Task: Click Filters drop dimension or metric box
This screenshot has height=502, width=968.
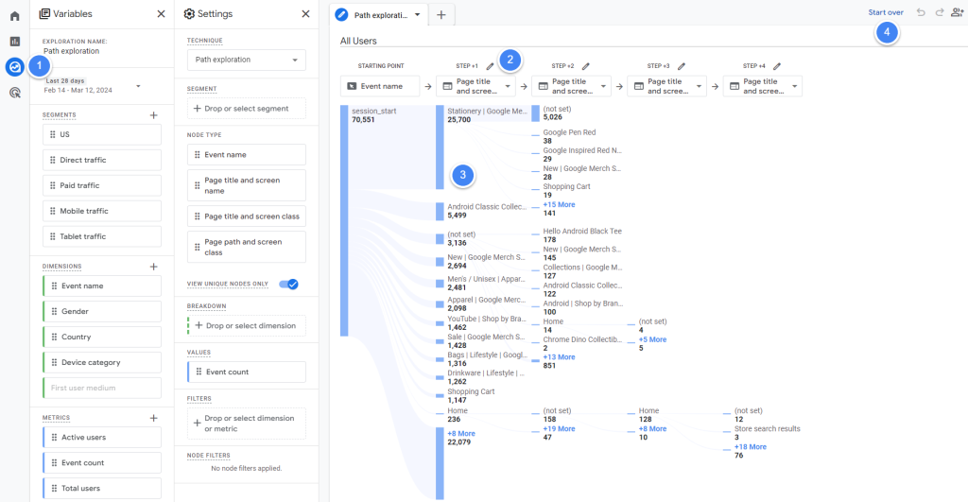Action: click(247, 424)
